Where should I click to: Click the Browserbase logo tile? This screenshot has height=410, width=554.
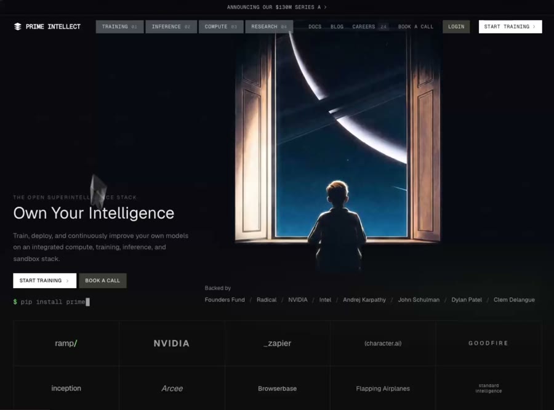(278, 388)
